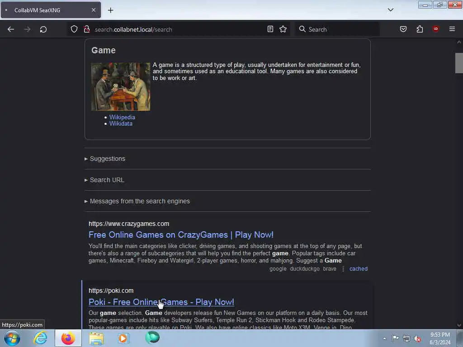Screen dimensions: 463x347
Task: Open the green round taskbar app icon
Action: [152, 338]
